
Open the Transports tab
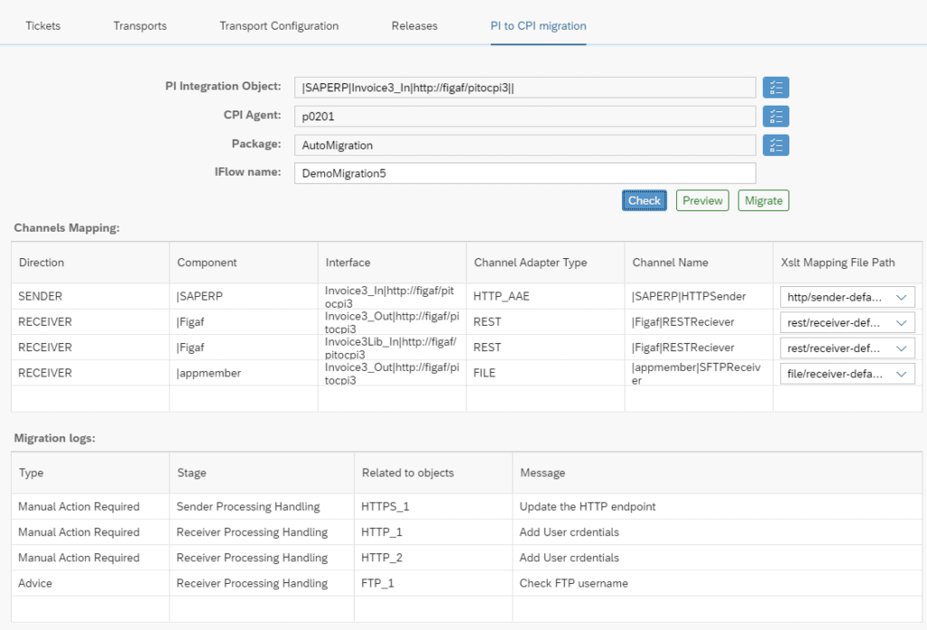[x=140, y=26]
